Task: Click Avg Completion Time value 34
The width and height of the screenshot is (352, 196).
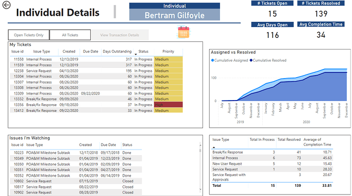Action: point(321,35)
